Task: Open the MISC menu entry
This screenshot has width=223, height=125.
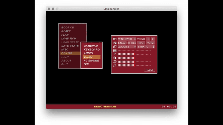Action: pos(65,49)
